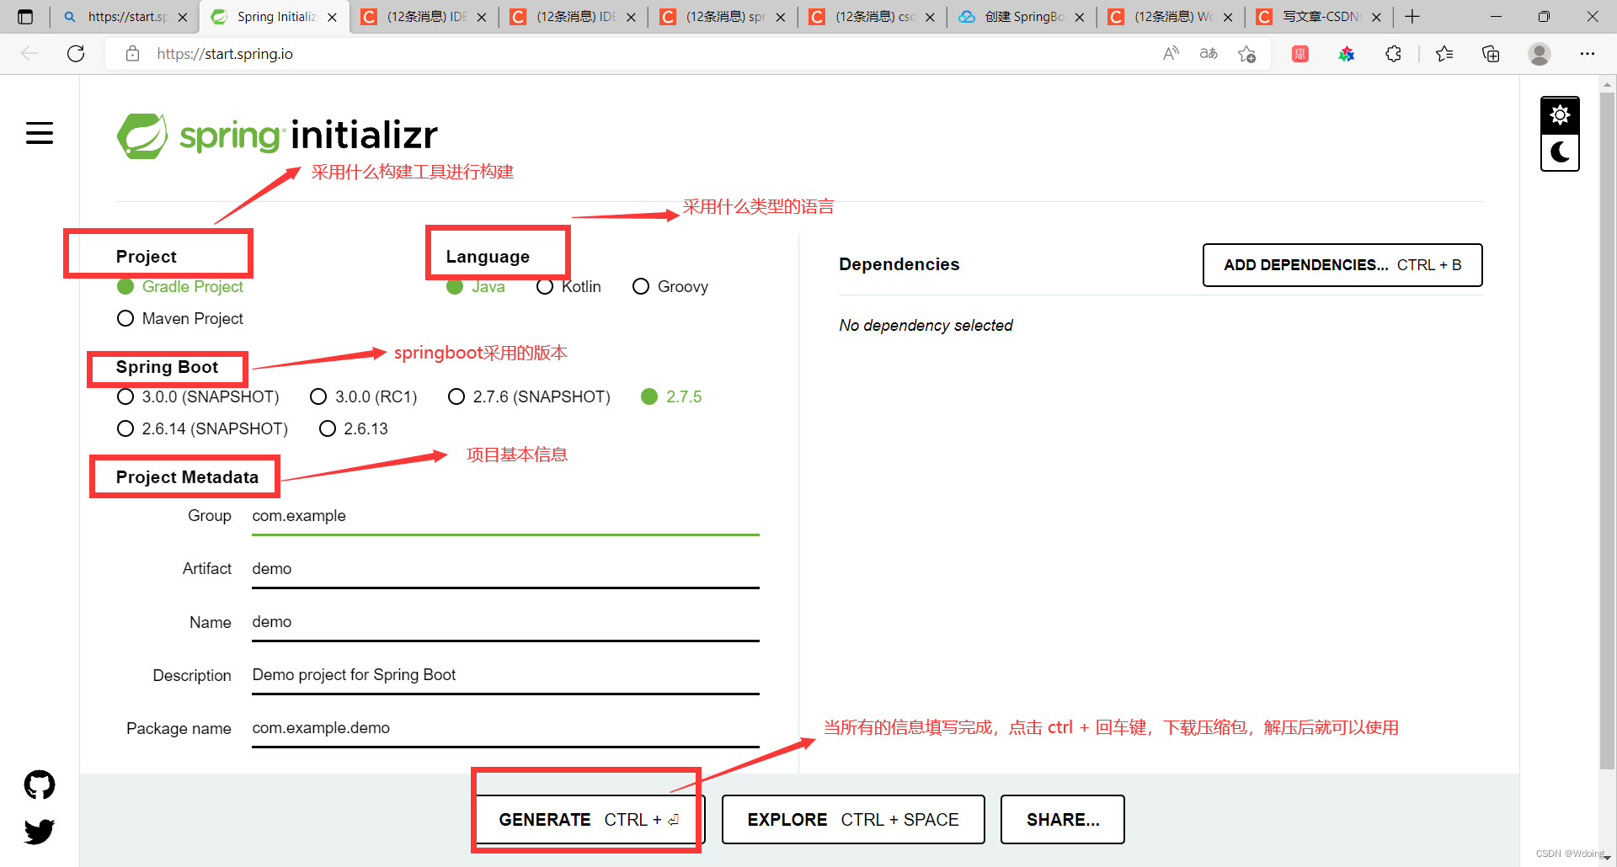Close the 创建 SpringBoot tab
Viewport: 1617px width, 867px height.
click(1079, 17)
